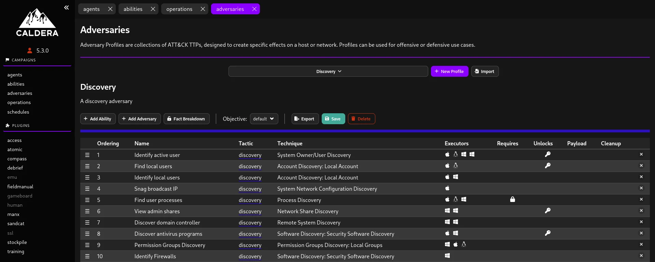Open the Discovery adversary profile dropdown
This screenshot has width=655, height=262.
328,71
